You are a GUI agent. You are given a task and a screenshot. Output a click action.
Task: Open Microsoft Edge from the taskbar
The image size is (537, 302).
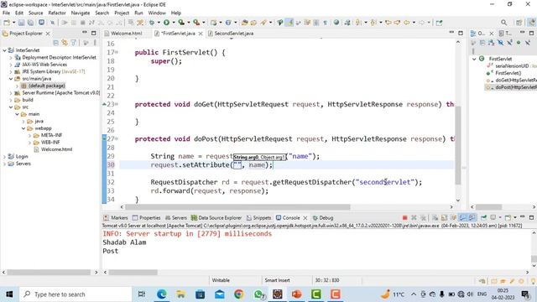[x=161, y=294]
